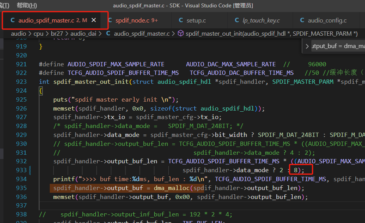Open the 帮助(H) menu

click(27, 5)
